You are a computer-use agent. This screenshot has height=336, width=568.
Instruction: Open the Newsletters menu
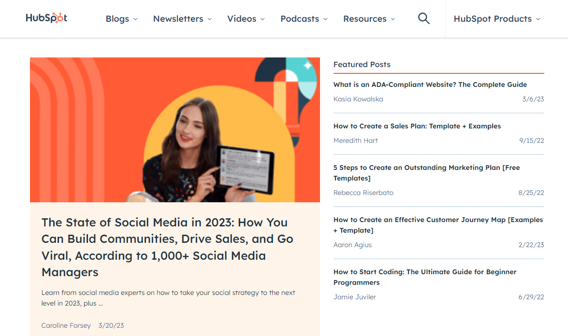coord(182,19)
